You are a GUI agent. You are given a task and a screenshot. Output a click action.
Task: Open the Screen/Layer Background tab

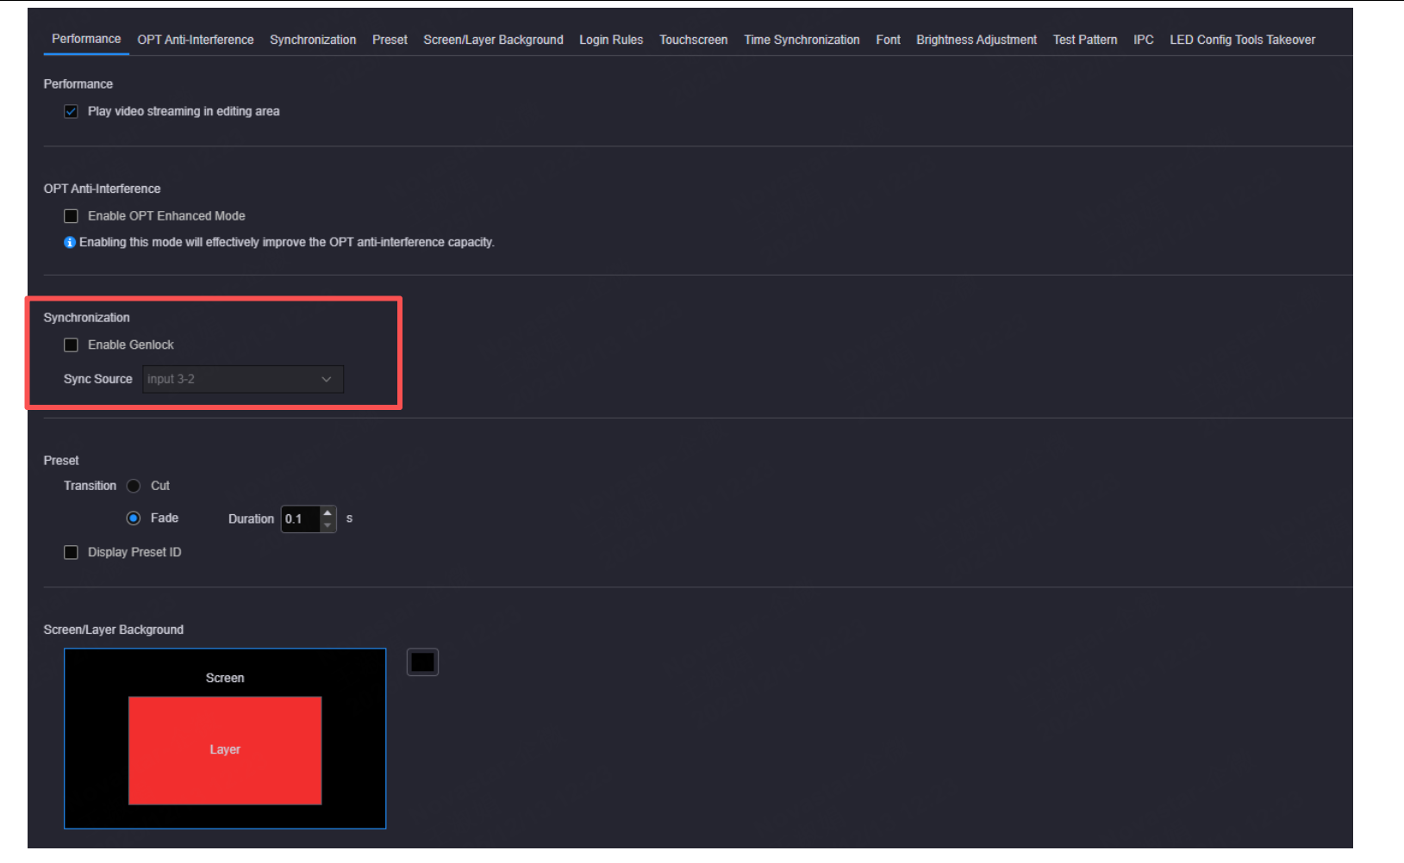pos(493,40)
